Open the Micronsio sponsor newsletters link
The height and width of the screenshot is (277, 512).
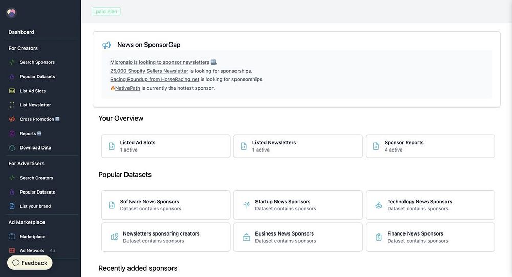coord(159,62)
